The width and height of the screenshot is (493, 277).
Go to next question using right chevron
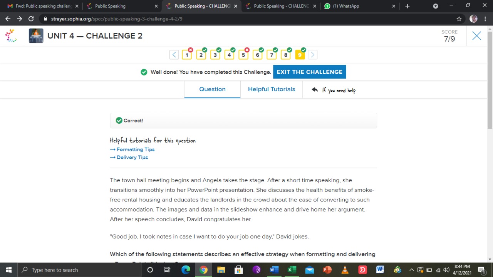coord(312,55)
